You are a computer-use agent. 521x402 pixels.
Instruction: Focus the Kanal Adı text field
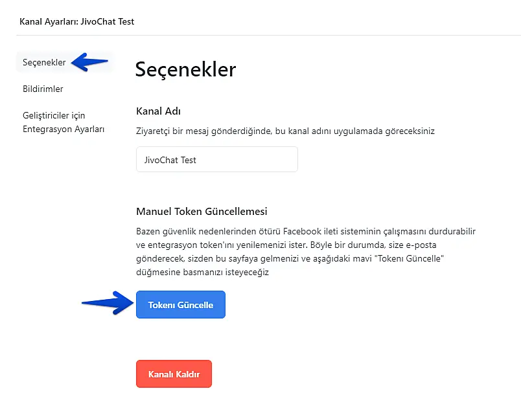[x=216, y=159]
